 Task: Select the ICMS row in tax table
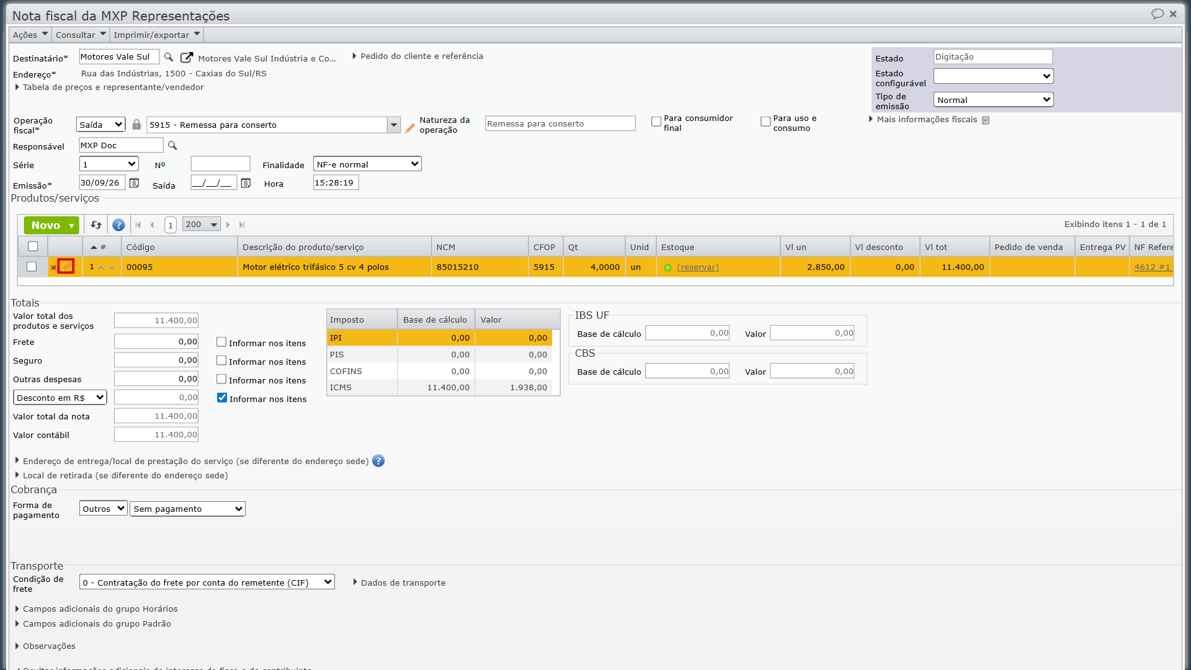pyautogui.click(x=440, y=387)
